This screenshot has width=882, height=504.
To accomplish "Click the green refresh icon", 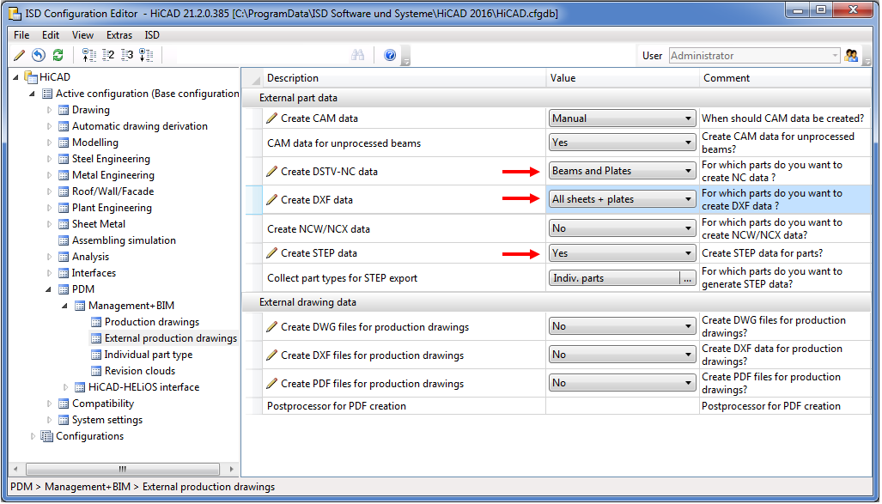I will click(58, 55).
